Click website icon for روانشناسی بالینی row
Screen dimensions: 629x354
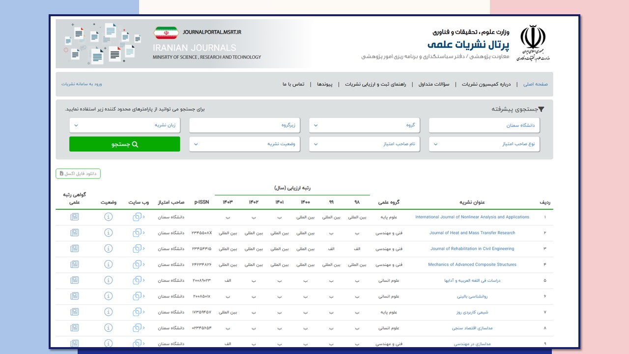coord(137,296)
